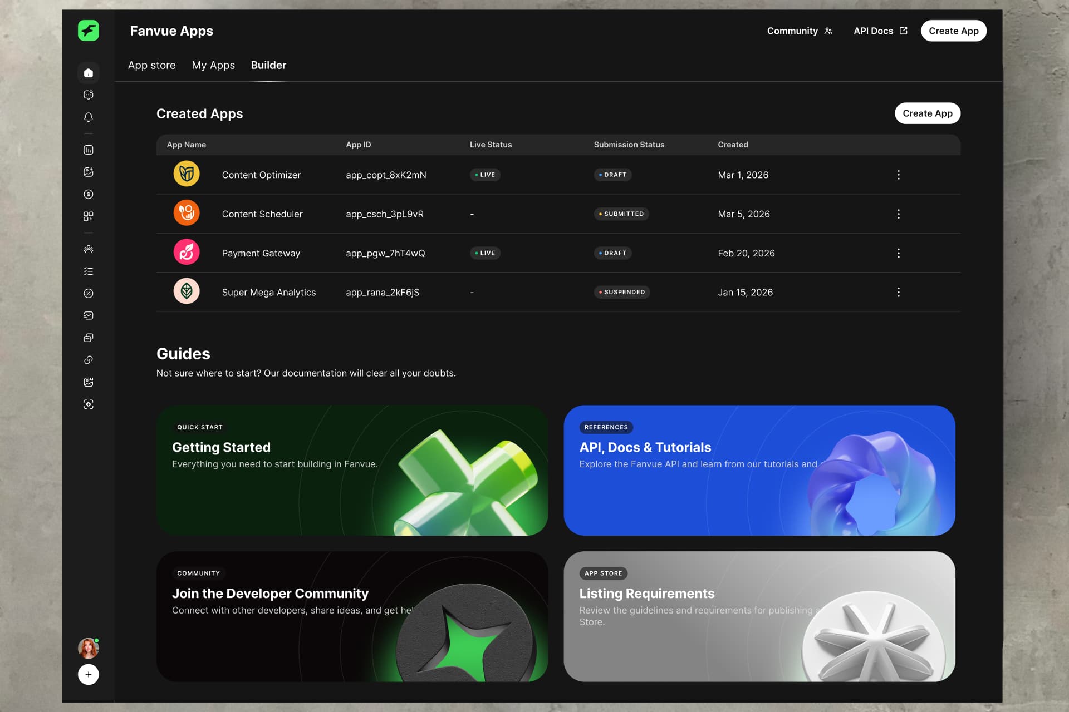
Task: Click the green Fanvue logo
Action: point(89,31)
